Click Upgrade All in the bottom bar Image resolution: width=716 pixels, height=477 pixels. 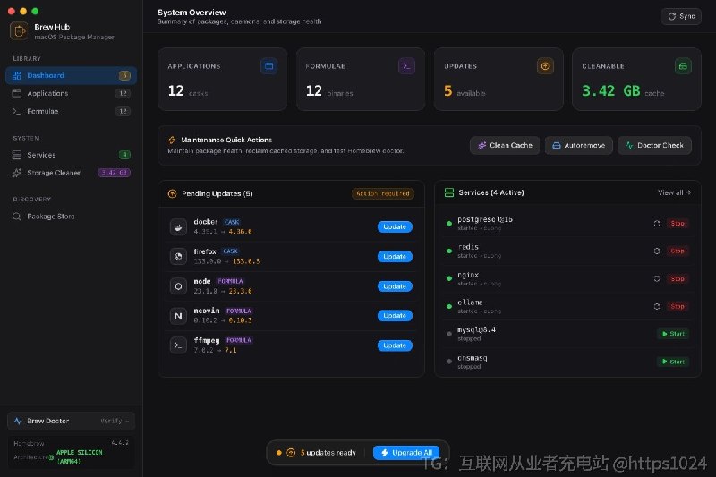(x=406, y=452)
